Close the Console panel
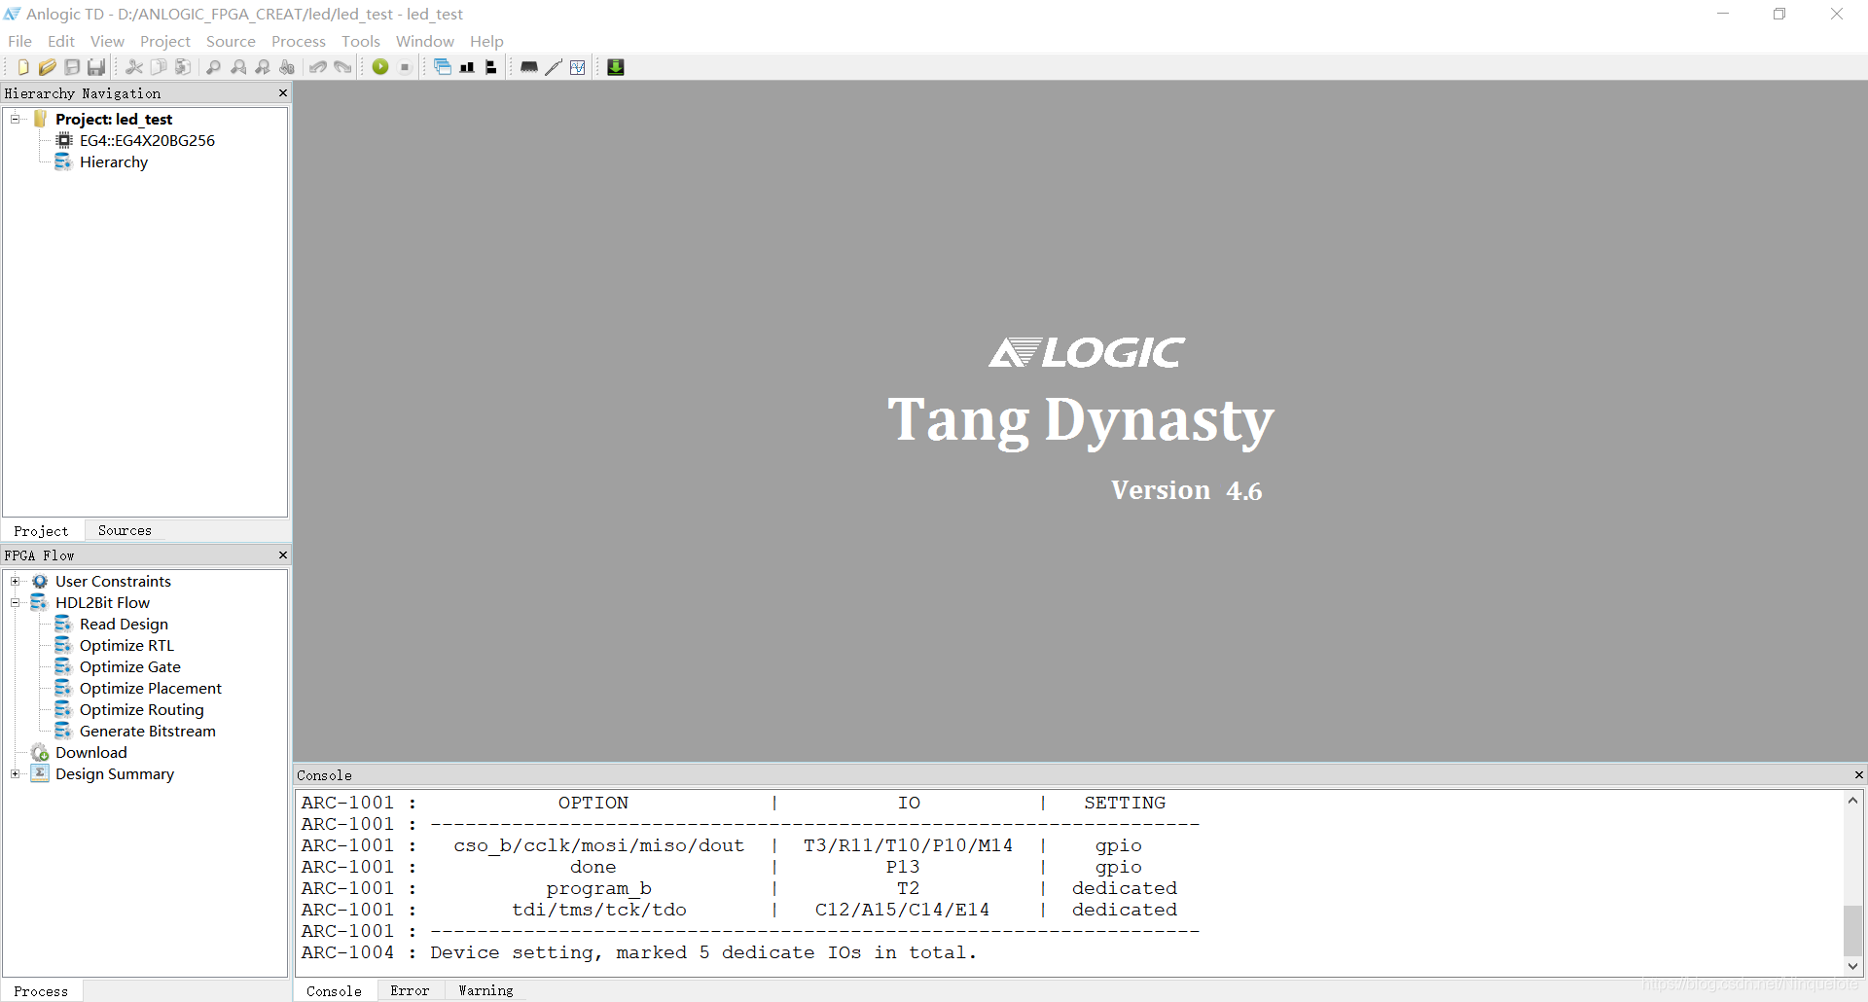 [x=1858, y=774]
